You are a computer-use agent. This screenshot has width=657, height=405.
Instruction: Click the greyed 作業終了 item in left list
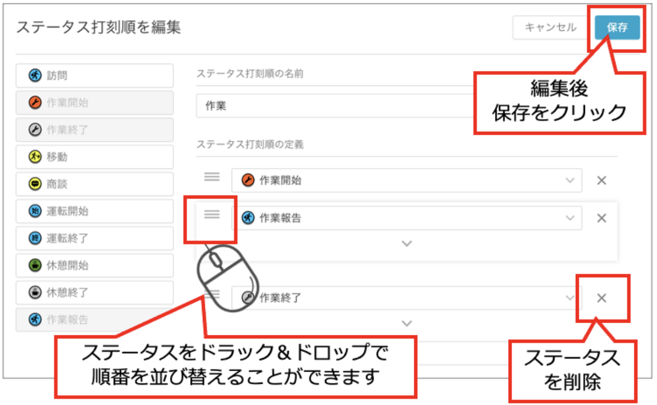[x=95, y=130]
